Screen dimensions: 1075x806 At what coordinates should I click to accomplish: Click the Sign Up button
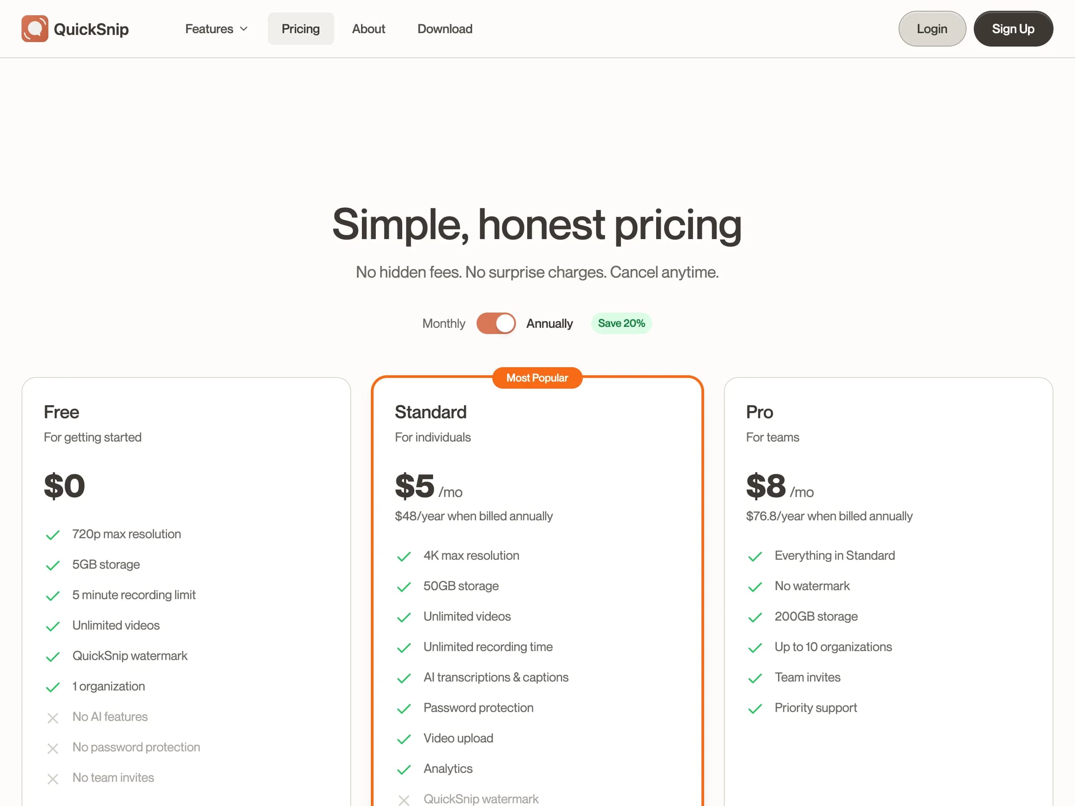tap(1013, 29)
